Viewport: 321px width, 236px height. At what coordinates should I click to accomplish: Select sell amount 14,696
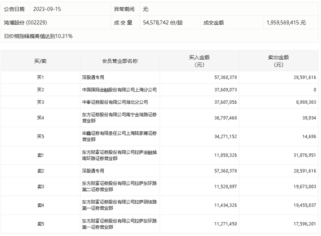click(x=309, y=136)
